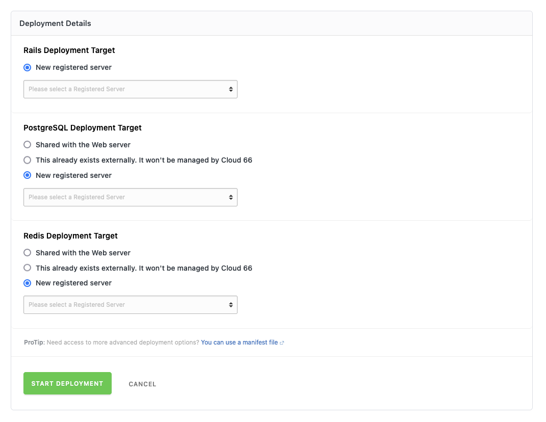The height and width of the screenshot is (422, 546).
Task: Click the ProTip label text
Action: pos(34,342)
